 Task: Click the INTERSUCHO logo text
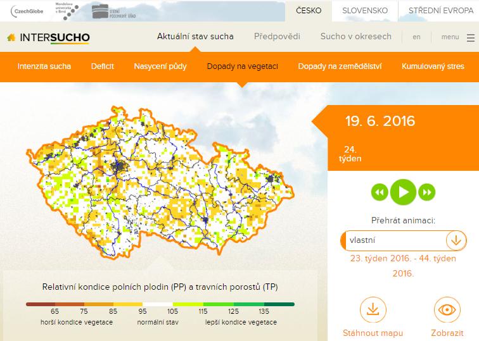[54, 38]
